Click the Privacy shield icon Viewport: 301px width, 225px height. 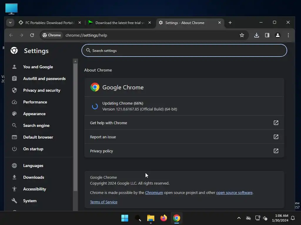pyautogui.click(x=14, y=90)
